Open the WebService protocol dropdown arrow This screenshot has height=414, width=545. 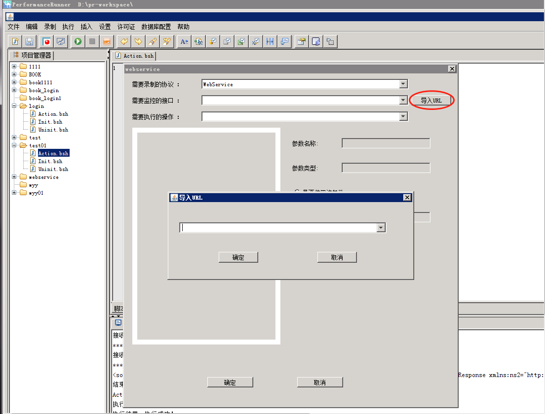[x=403, y=84]
